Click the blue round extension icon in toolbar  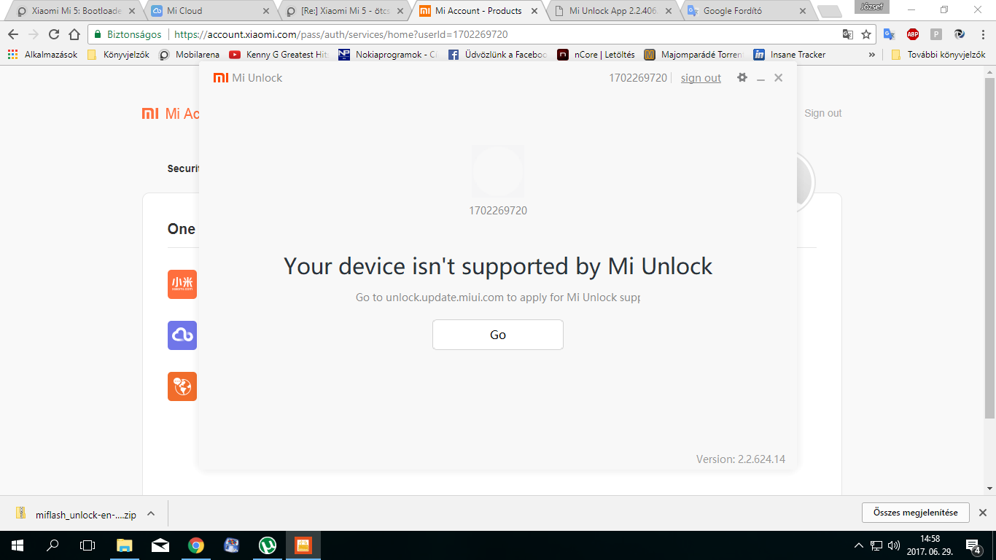[x=960, y=34]
